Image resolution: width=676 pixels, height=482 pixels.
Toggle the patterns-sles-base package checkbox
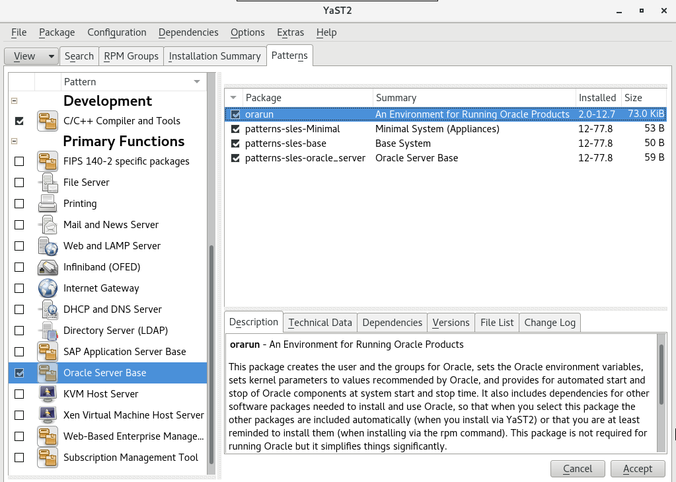pyautogui.click(x=235, y=143)
